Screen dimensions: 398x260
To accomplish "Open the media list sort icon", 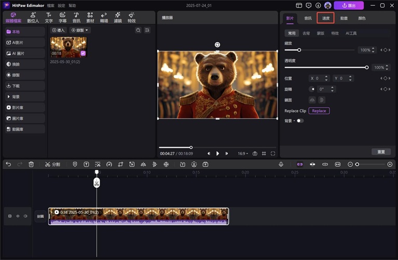I will pos(147,30).
